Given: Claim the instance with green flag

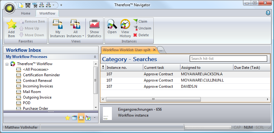Looking at the screenshot, I should pos(140,21).
